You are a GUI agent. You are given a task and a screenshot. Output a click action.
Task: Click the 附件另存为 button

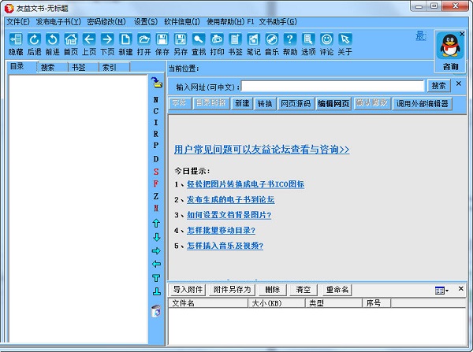coord(232,290)
